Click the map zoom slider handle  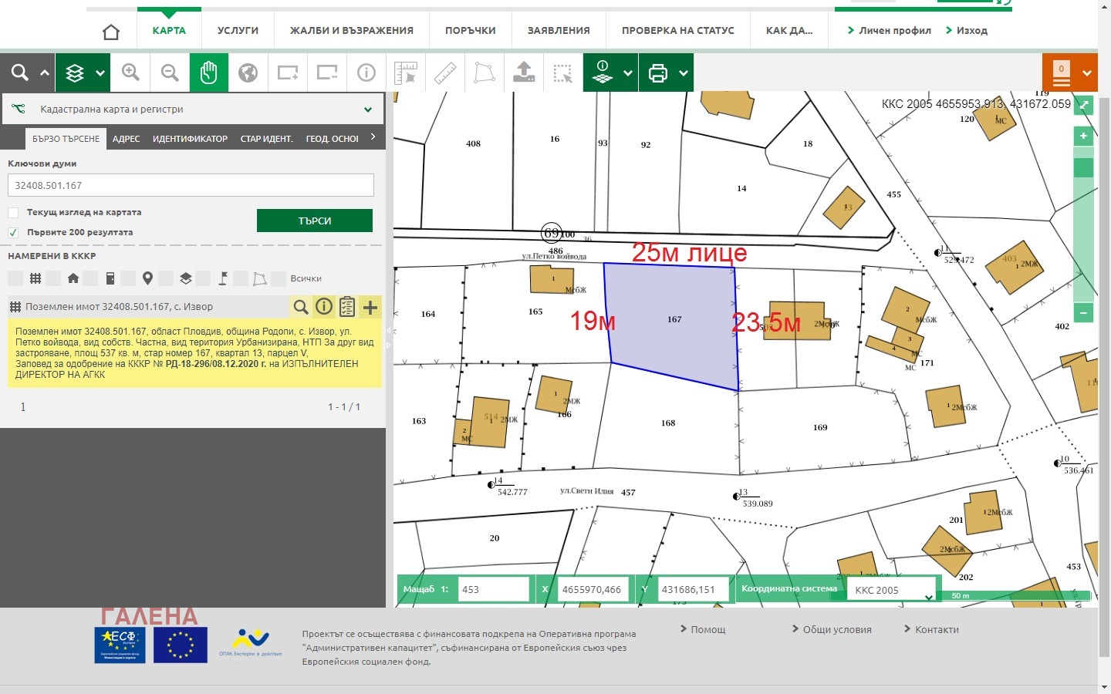[x=1083, y=167]
